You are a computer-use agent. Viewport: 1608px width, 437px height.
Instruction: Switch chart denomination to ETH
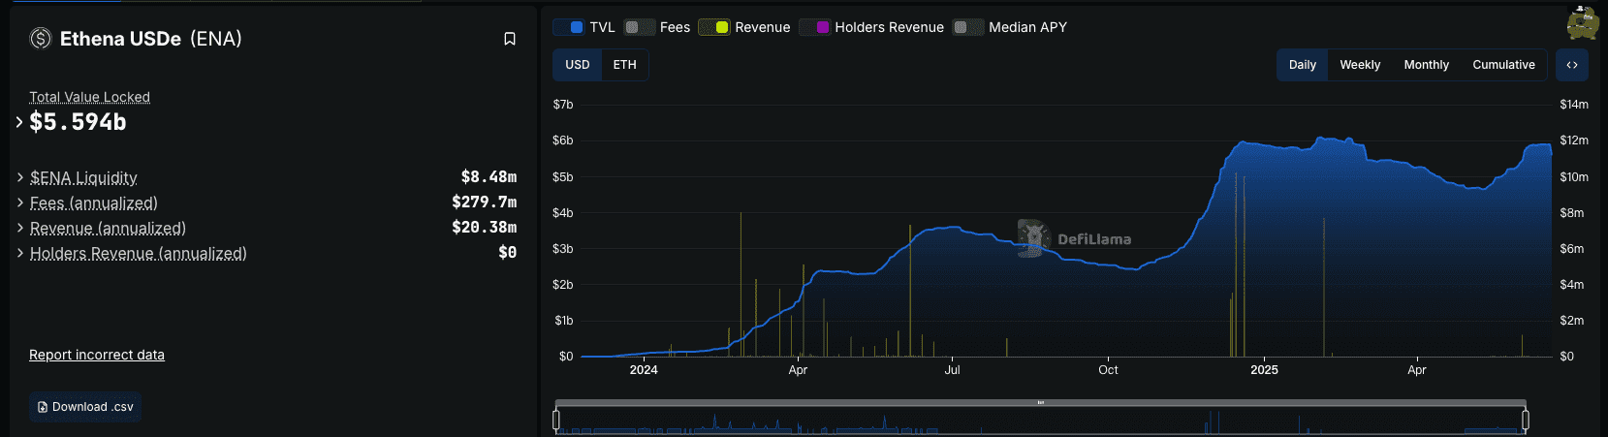[x=625, y=65]
